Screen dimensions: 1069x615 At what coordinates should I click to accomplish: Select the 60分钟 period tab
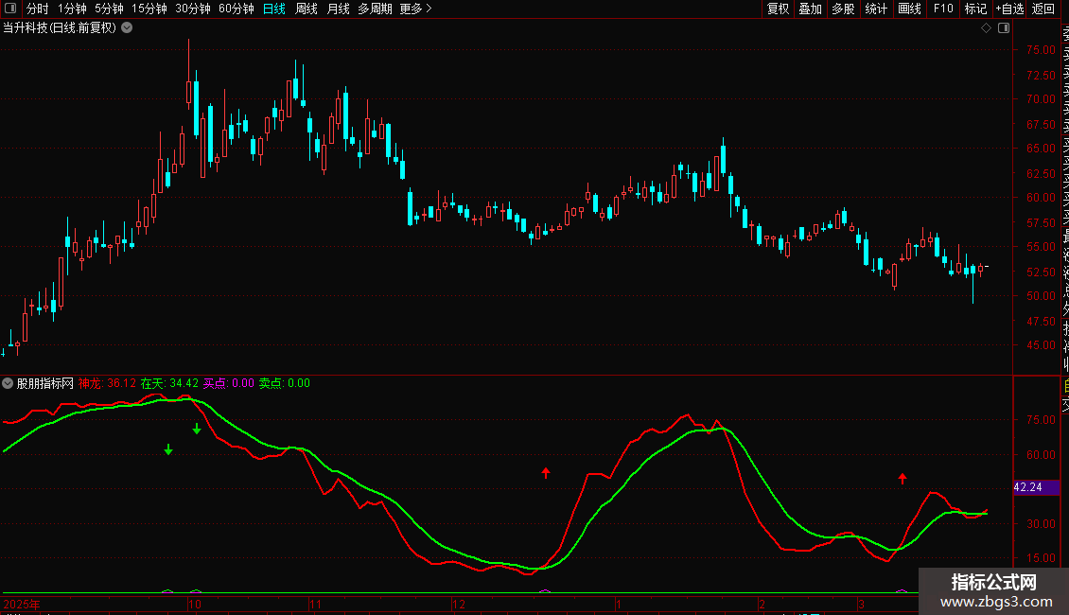click(237, 9)
